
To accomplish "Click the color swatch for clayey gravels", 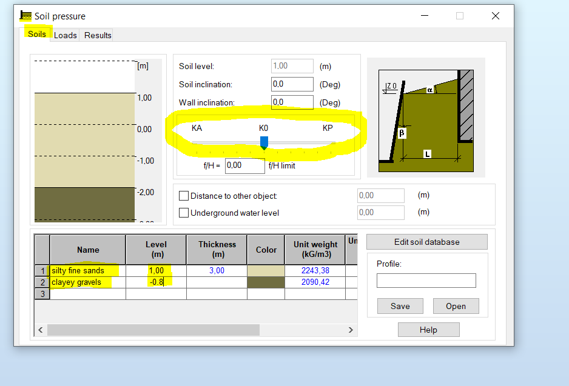I will tap(265, 282).
